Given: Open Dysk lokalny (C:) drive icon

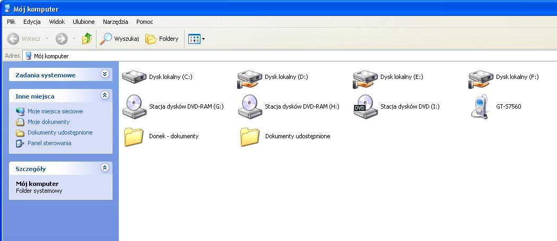Looking at the screenshot, I should pos(134,77).
